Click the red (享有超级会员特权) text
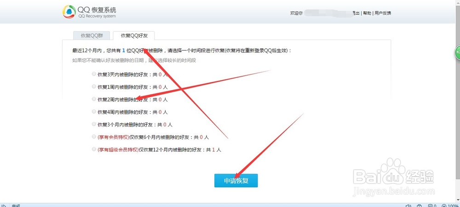460x207 pixels. [x=118, y=149]
